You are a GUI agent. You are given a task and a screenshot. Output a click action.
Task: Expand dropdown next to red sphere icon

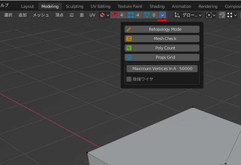[108, 15]
